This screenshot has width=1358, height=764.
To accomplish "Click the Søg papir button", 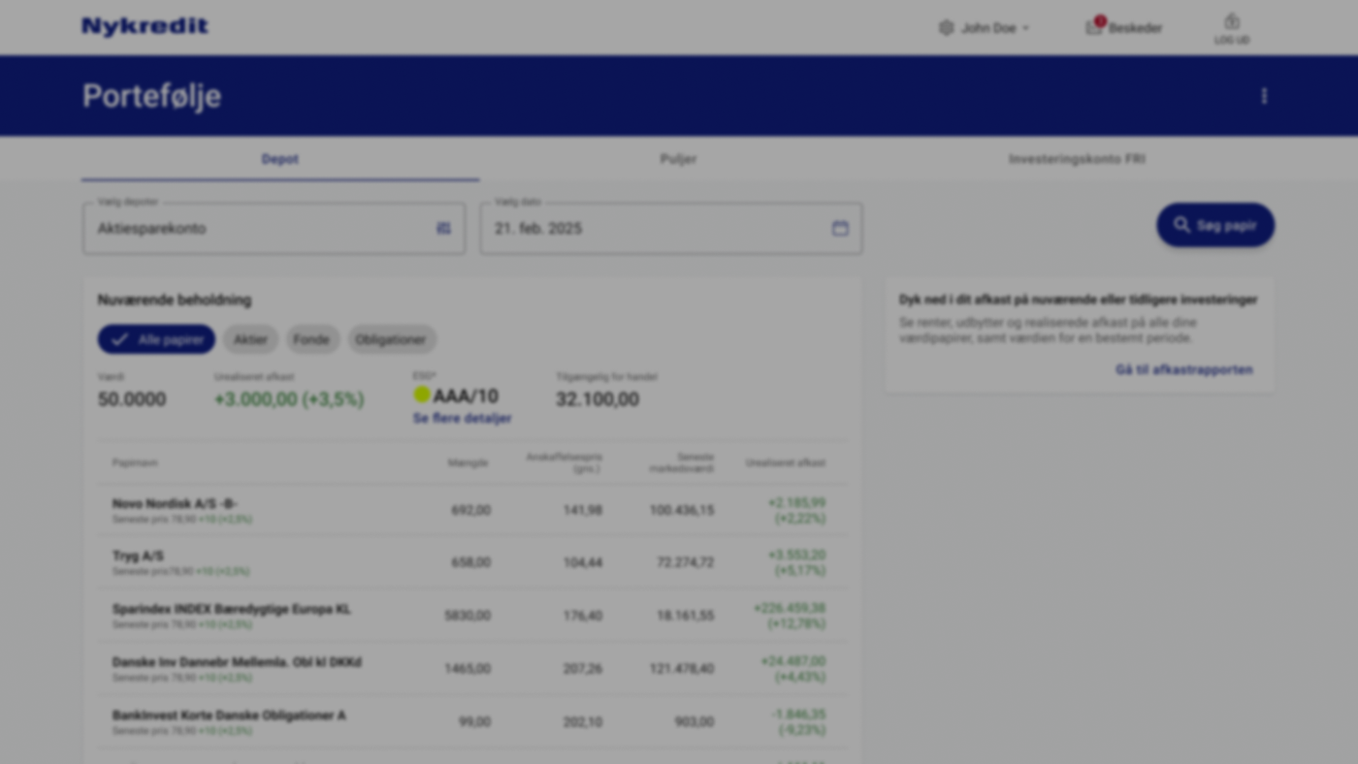I will coord(1214,225).
